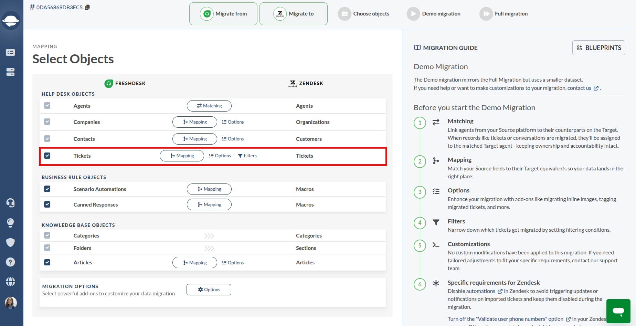Open the globe language sidebar icon
Viewport: 636px width, 326px height.
tap(10, 282)
